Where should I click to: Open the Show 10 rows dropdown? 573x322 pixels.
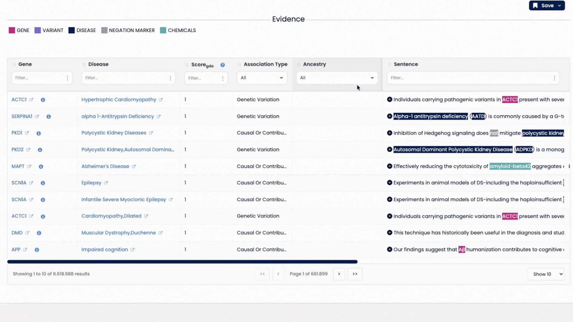546,274
